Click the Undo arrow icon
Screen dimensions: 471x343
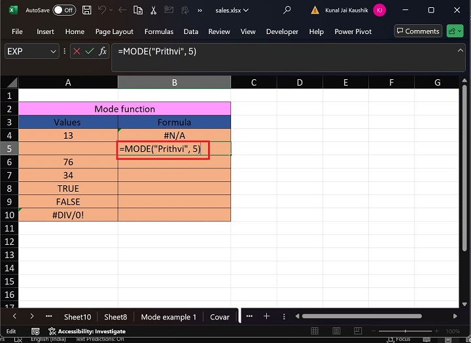click(x=102, y=10)
